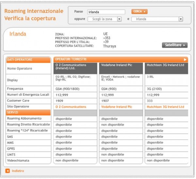Click Hutchison's non disponibile in Videochiamata row
The height and width of the screenshot is (179, 196).
158,160
